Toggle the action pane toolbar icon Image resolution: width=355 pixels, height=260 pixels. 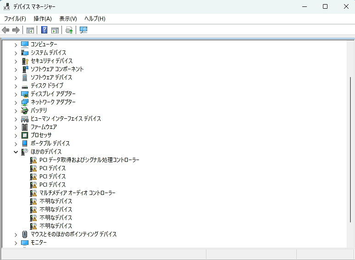[55, 30]
